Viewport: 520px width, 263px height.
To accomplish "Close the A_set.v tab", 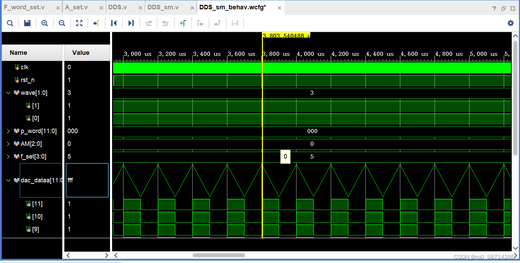I will click(101, 8).
